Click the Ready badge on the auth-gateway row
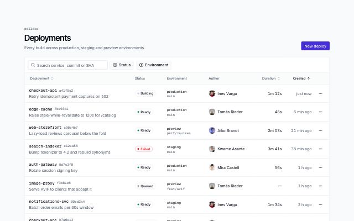Screen dimensions: 354x221 (144, 167)
